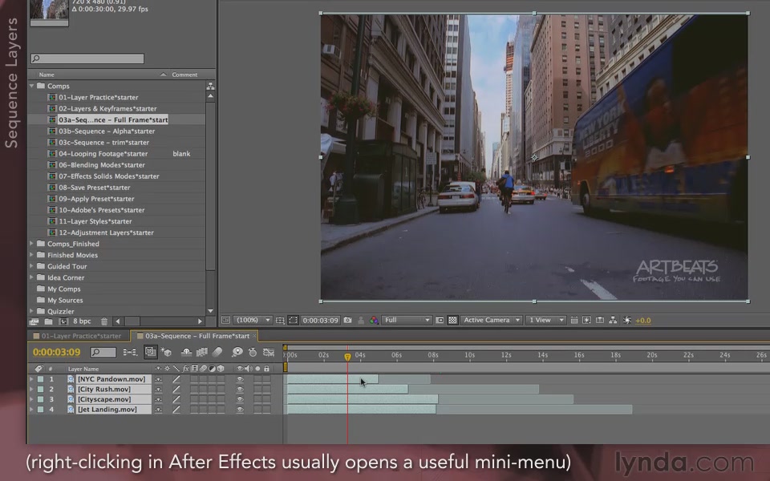Expand Finished Movies folder
770x481 pixels.
[32, 255]
